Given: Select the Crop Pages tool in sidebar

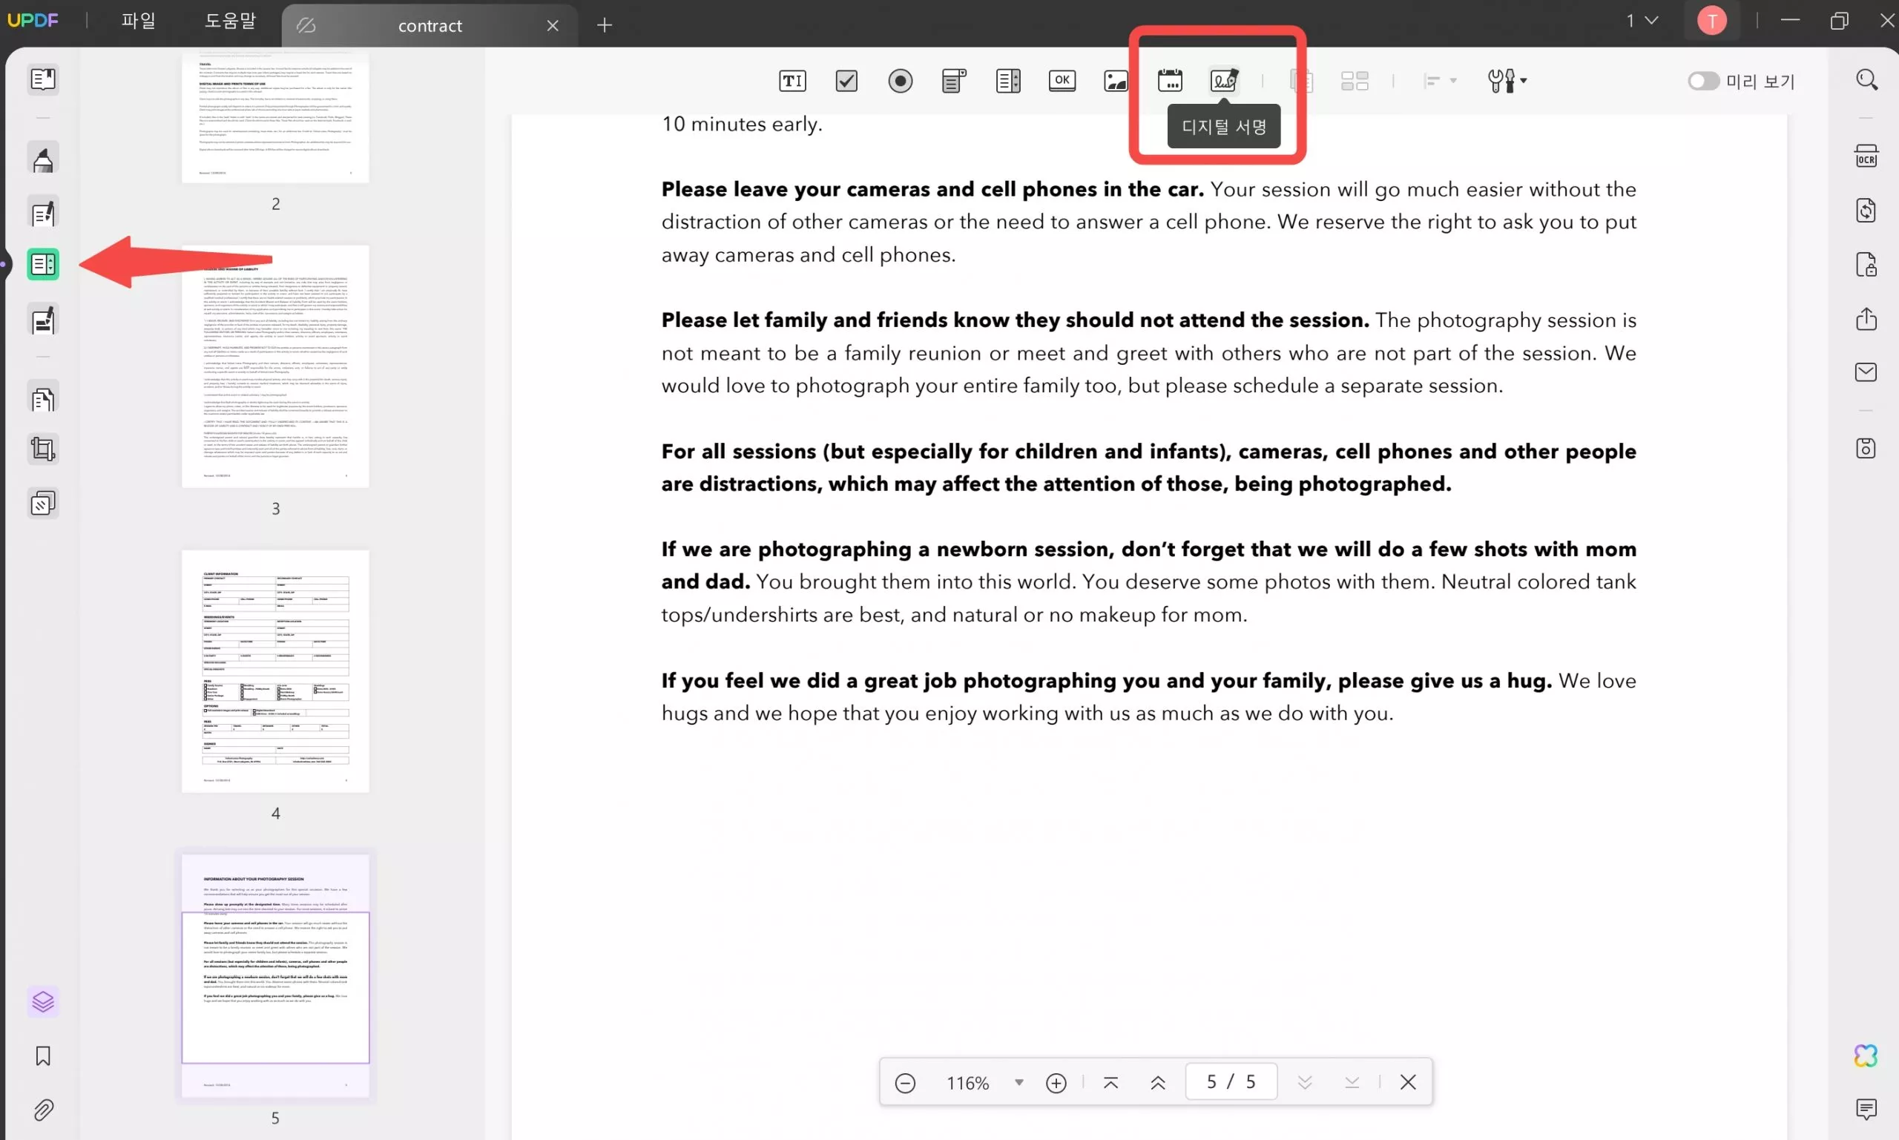Looking at the screenshot, I should pos(43,449).
